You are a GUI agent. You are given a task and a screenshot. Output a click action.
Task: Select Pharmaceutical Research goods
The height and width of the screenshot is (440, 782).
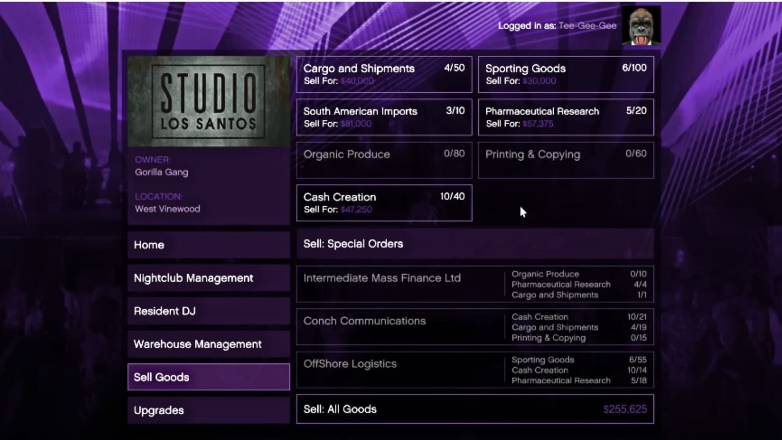(x=565, y=117)
